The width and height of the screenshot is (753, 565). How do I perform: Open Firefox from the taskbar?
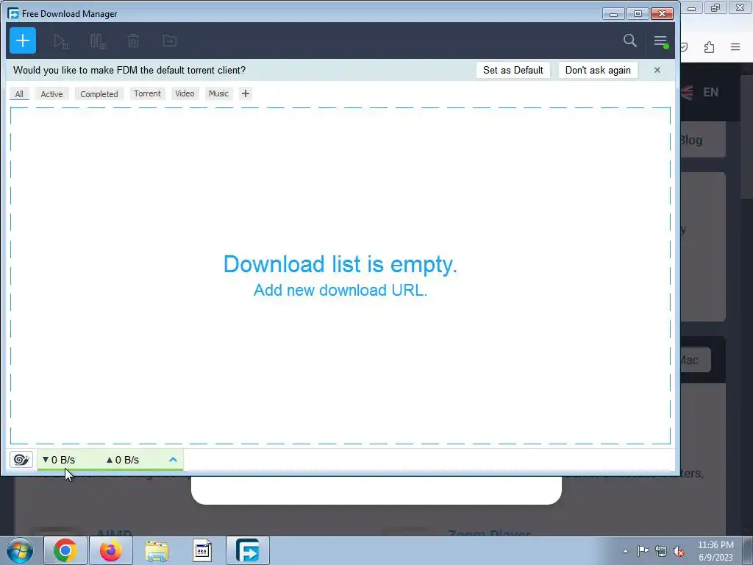111,550
